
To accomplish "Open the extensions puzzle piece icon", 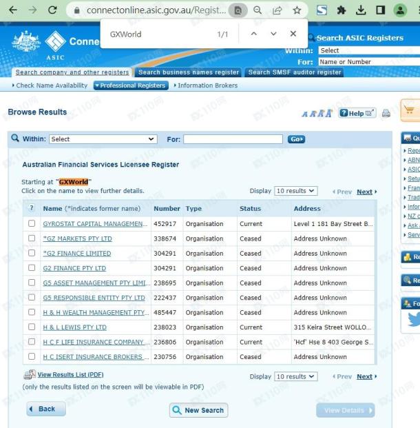I will point(342,10).
